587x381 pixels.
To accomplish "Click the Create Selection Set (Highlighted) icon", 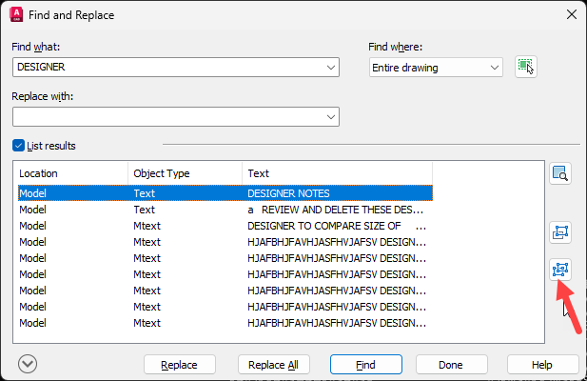I will point(560,232).
